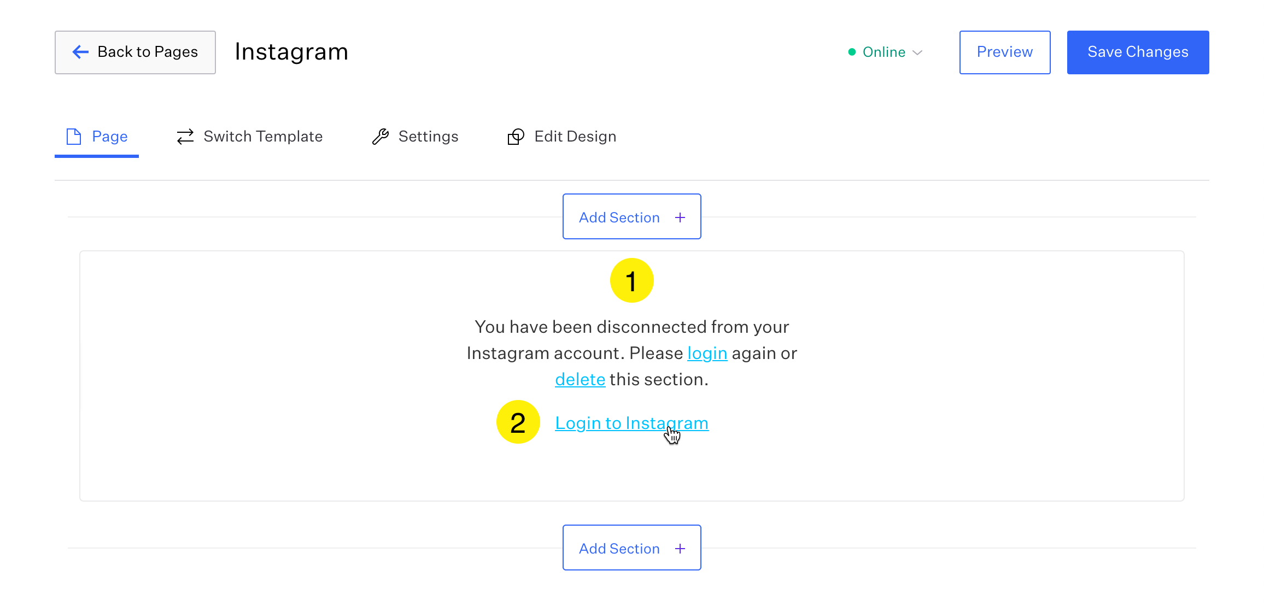Screen dimensions: 1264x612
Task: Click the green Online status dot
Action: (852, 52)
